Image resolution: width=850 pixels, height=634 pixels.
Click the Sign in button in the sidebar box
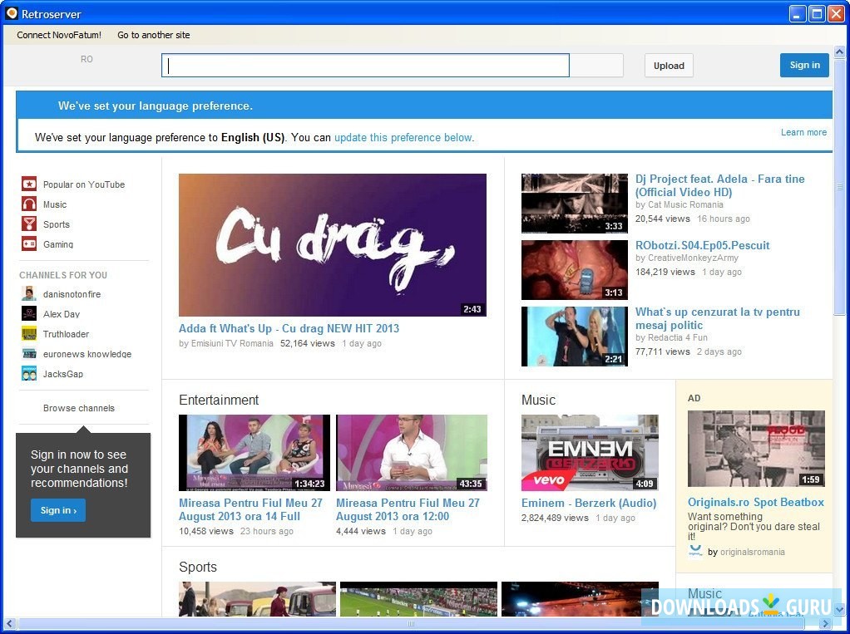58,510
